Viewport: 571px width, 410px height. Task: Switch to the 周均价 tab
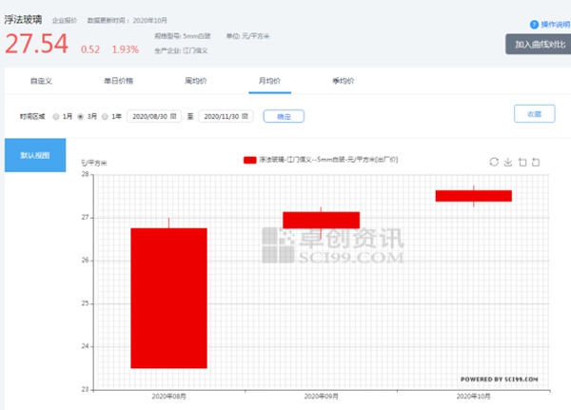pos(195,81)
